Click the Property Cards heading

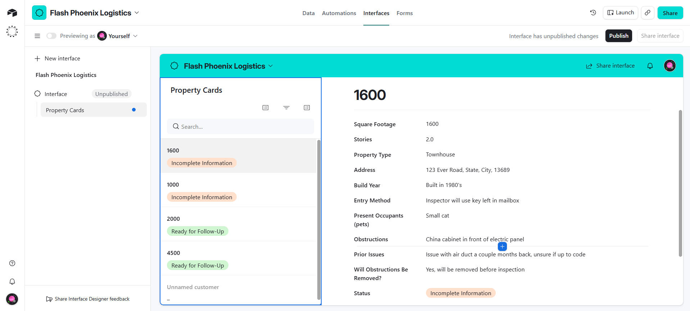[x=196, y=90]
